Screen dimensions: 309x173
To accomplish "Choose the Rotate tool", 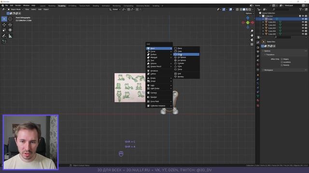I will pos(10,25).
